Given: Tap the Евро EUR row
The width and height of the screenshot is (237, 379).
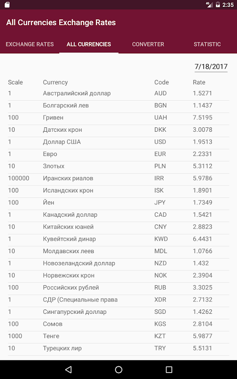Looking at the screenshot, I should click(x=118, y=154).
